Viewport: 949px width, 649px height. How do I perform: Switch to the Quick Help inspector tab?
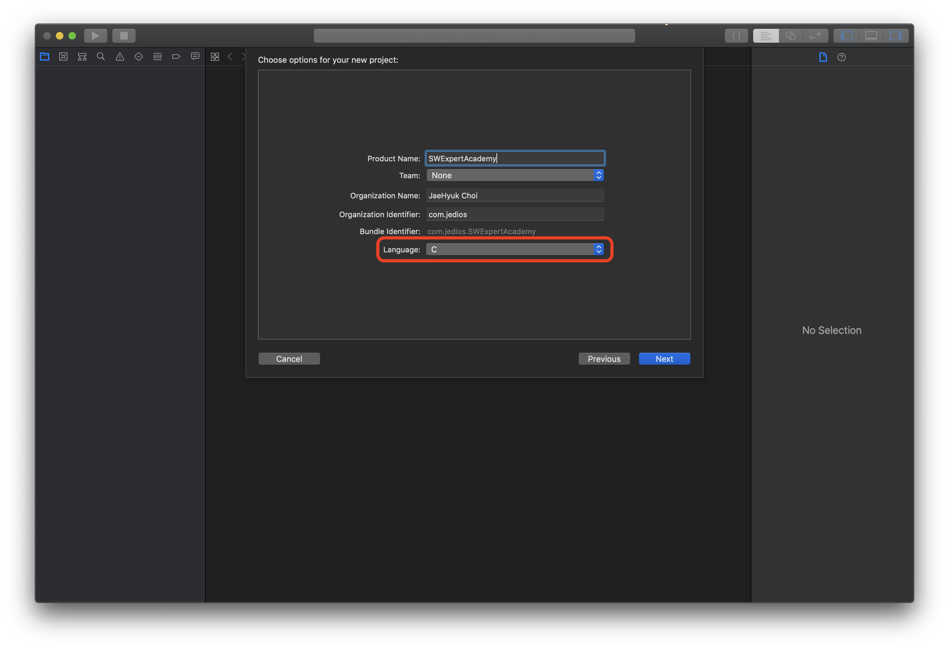(x=842, y=57)
